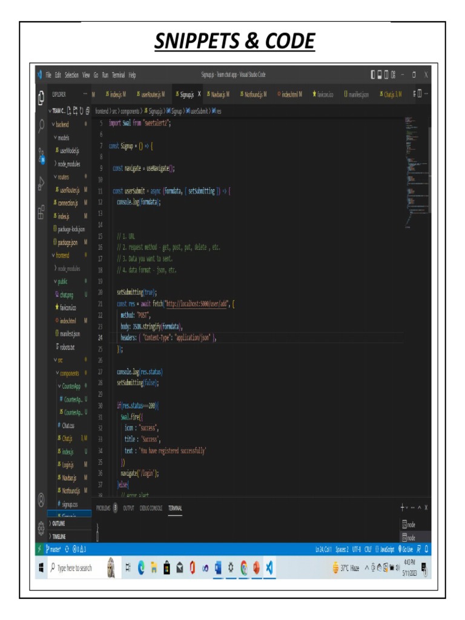This screenshot has width=465, height=620.
Task: Expand the OUTLINE section
Action: pos(59,524)
